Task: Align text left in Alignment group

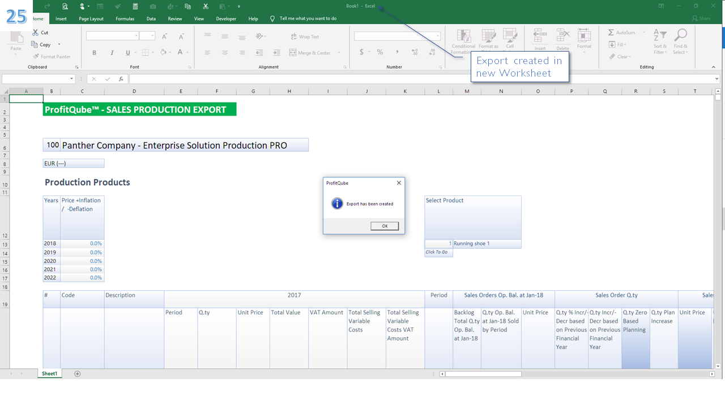Action: 207,53
